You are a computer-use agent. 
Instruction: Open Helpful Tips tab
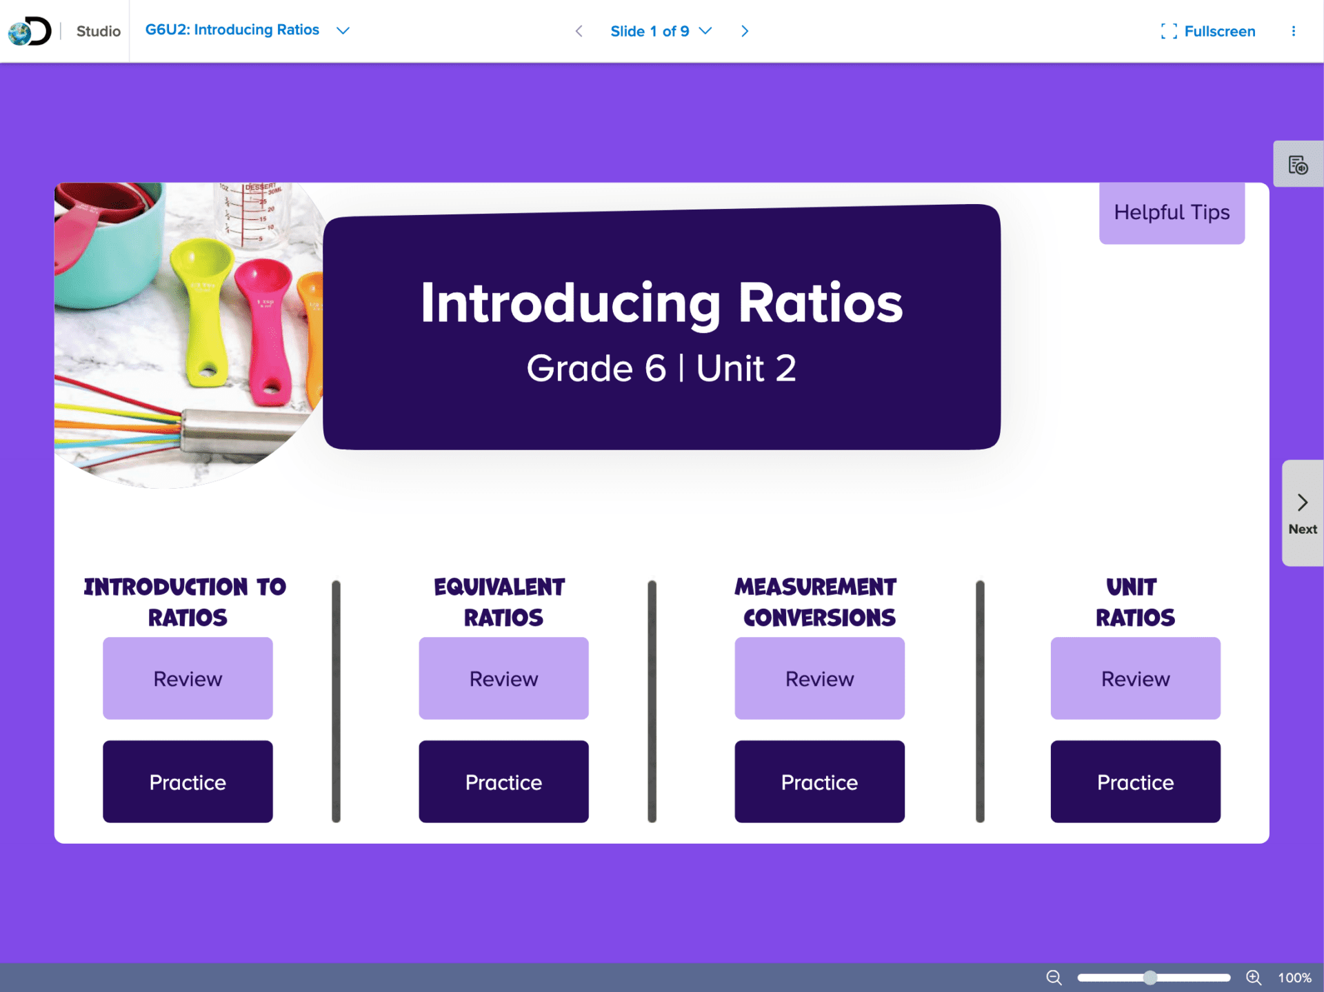coord(1172,212)
